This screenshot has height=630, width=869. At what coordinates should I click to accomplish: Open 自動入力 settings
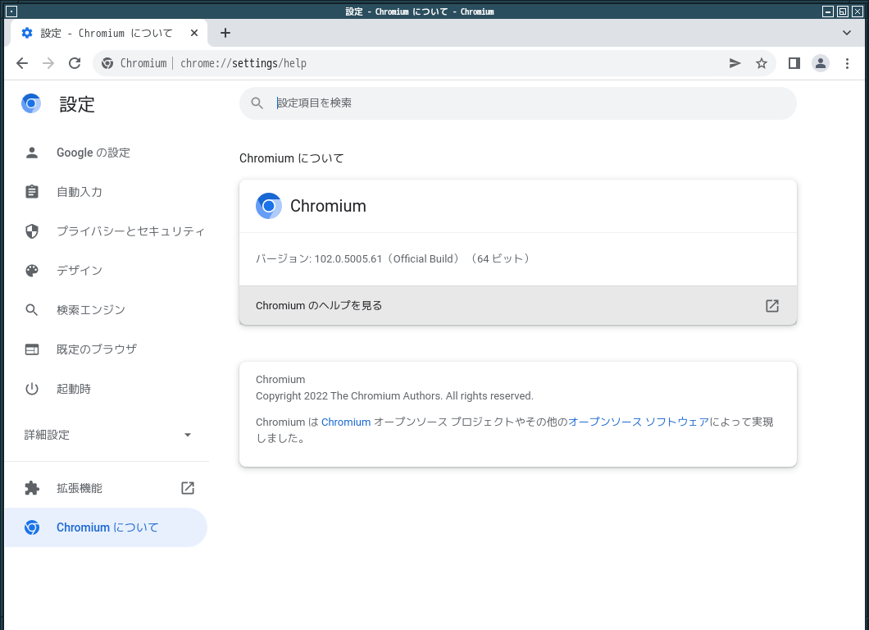(x=105, y=192)
